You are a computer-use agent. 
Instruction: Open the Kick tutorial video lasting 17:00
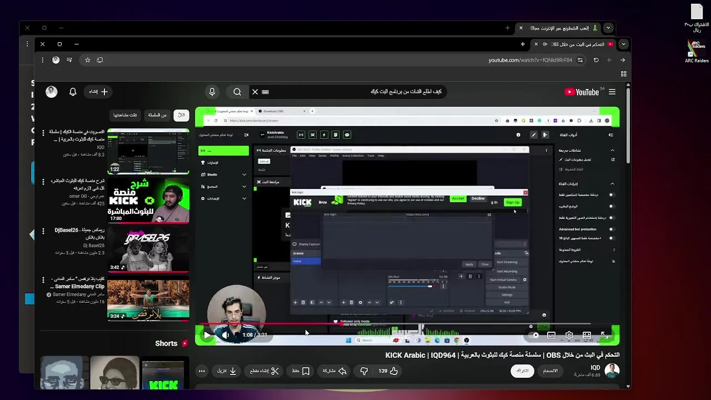tap(148, 200)
